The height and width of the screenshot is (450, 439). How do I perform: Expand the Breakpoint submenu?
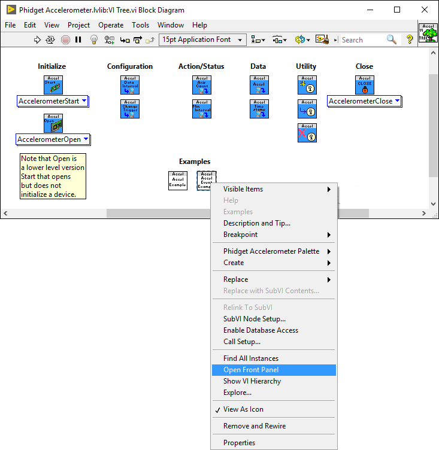tap(274, 235)
